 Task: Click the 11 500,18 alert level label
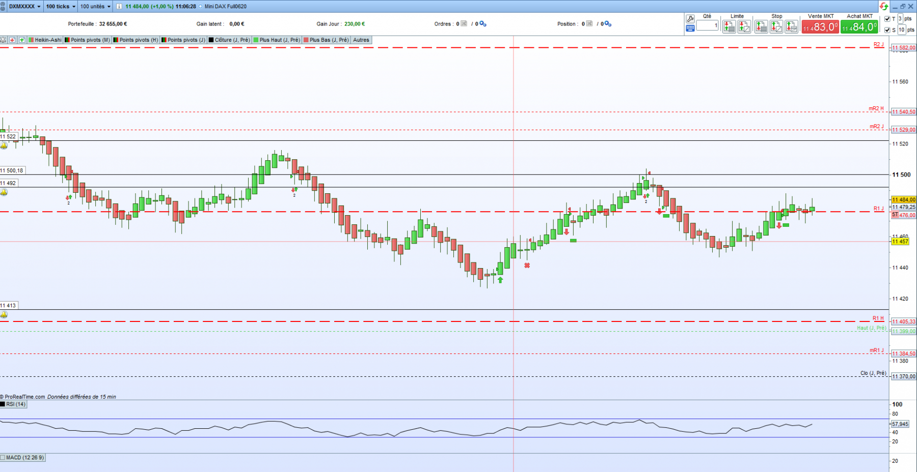click(x=12, y=170)
